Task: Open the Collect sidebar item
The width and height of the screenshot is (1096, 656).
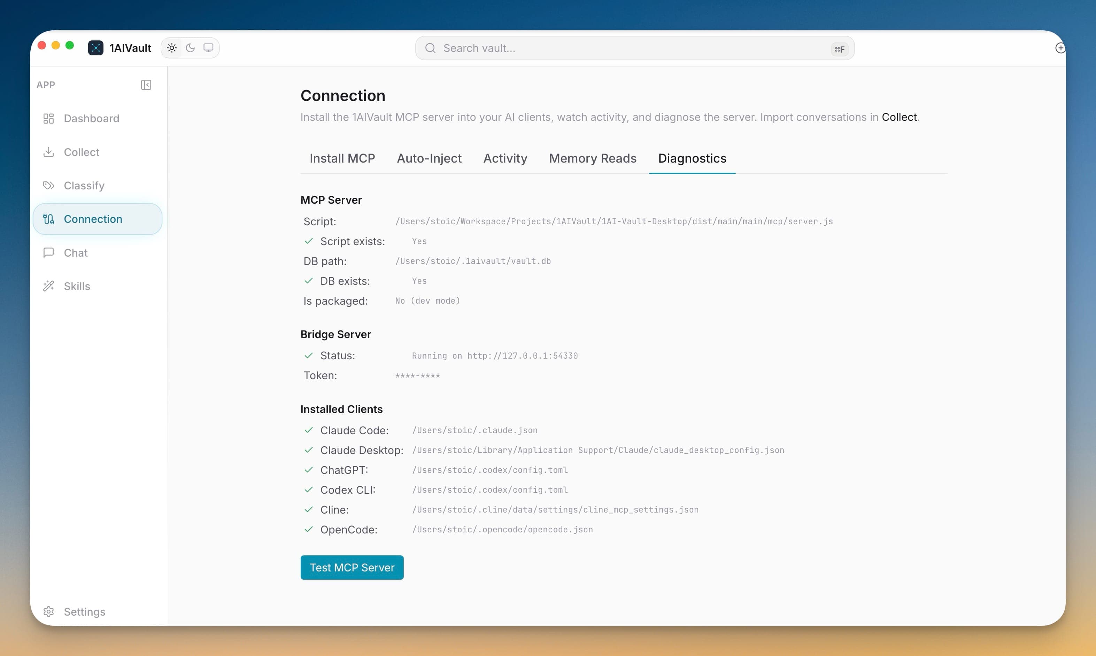Action: [x=97, y=152]
